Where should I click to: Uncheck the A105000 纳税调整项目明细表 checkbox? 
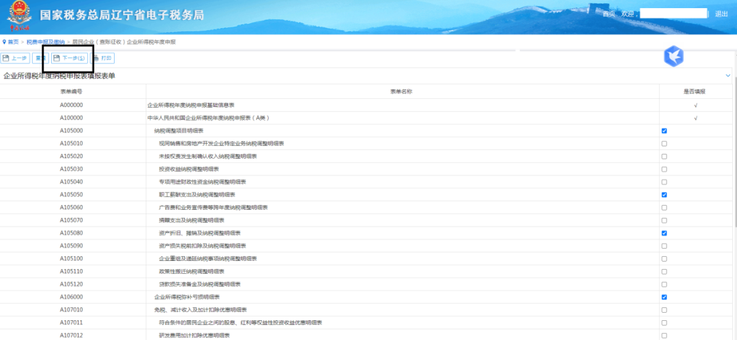(x=664, y=131)
